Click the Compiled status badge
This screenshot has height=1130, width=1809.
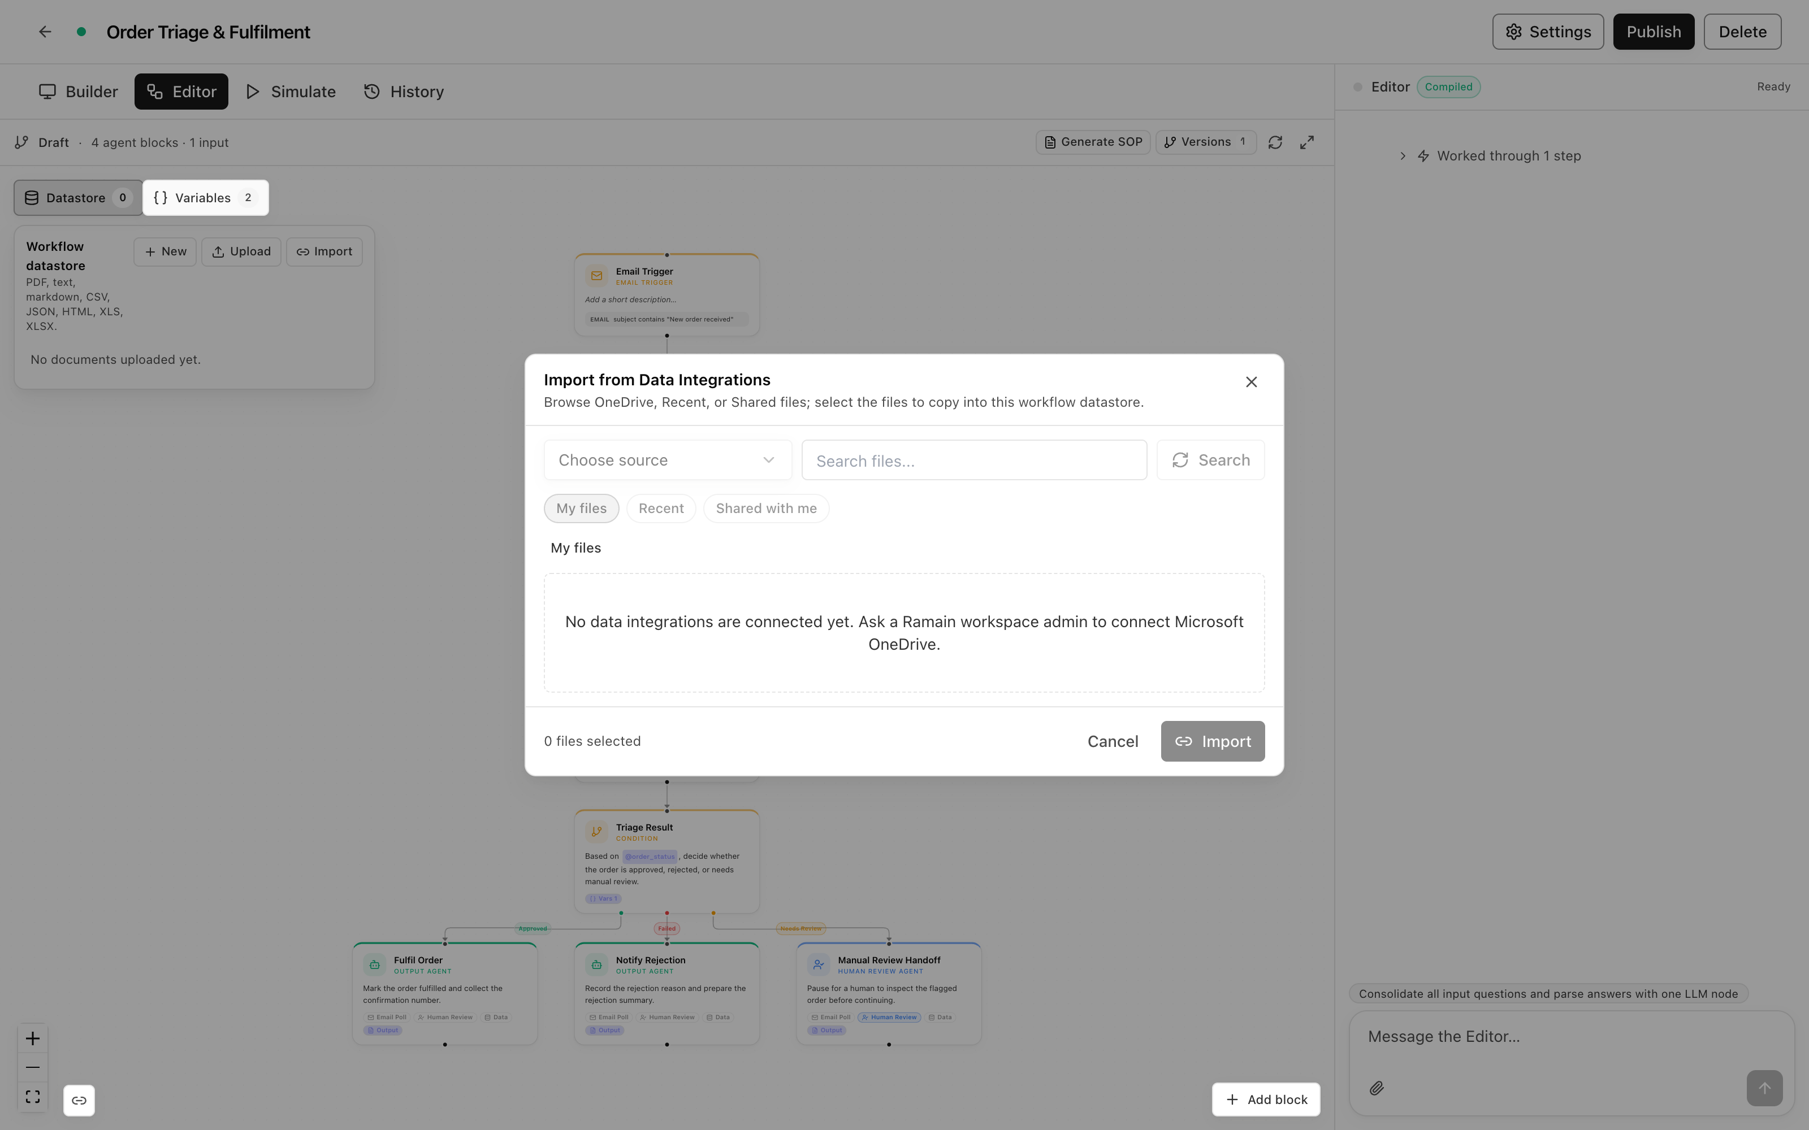[x=1448, y=86]
